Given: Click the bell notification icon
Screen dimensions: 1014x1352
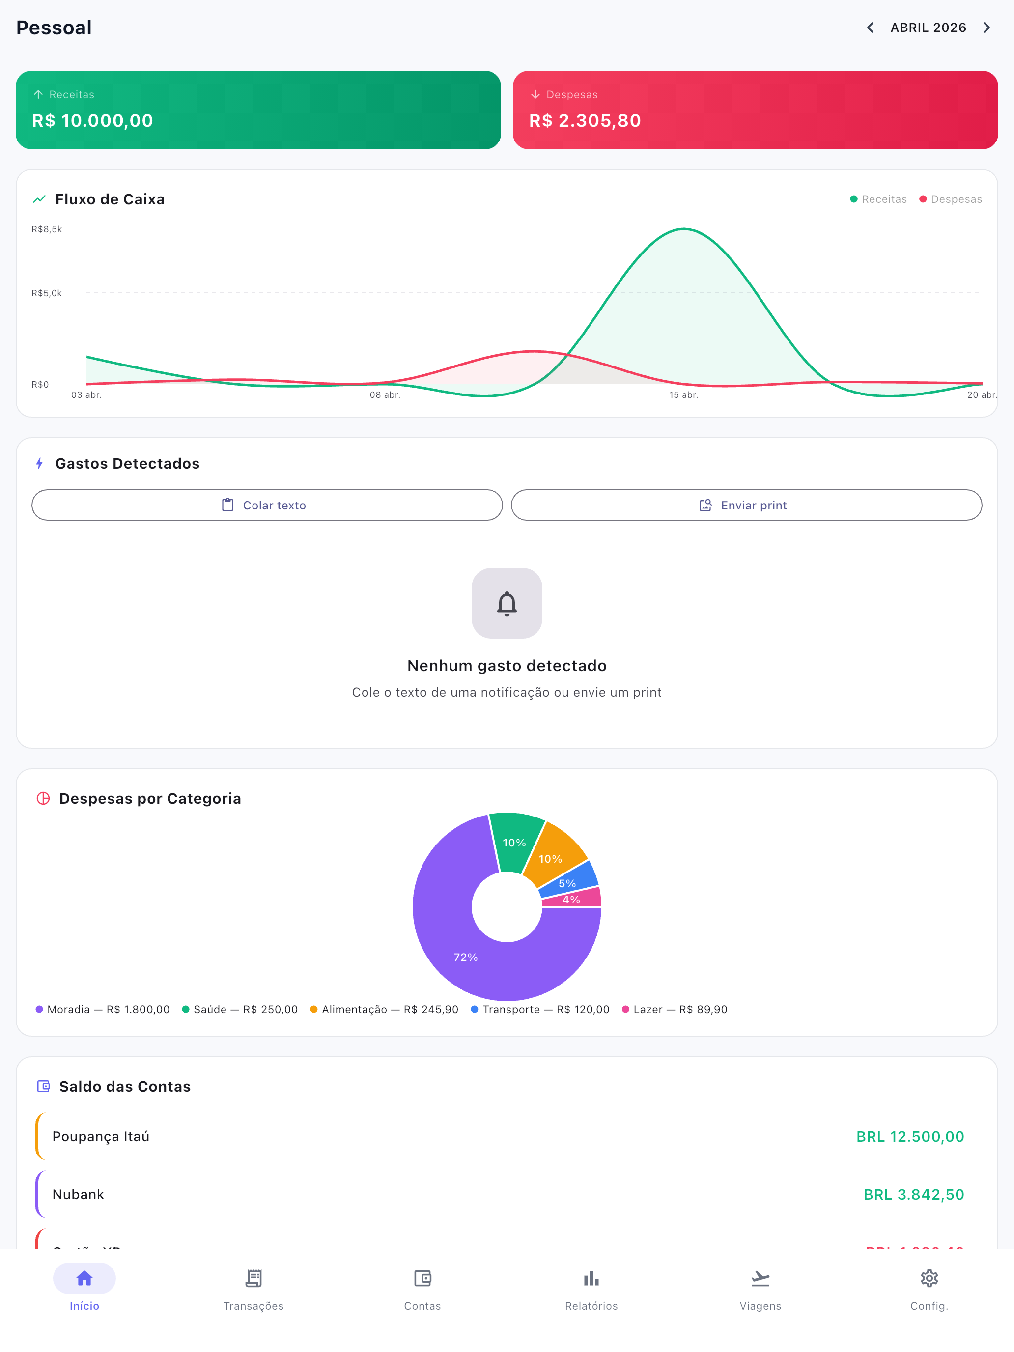Looking at the screenshot, I should pos(507,603).
